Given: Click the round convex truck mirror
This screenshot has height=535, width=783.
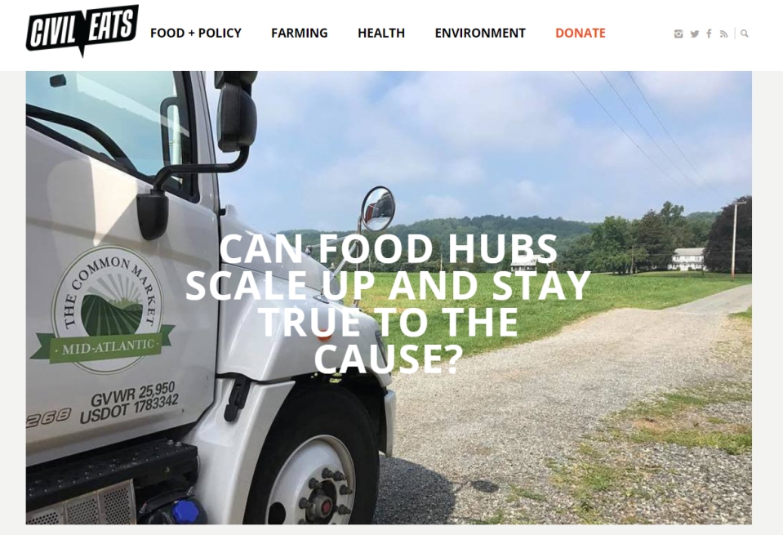Looking at the screenshot, I should coord(378,208).
